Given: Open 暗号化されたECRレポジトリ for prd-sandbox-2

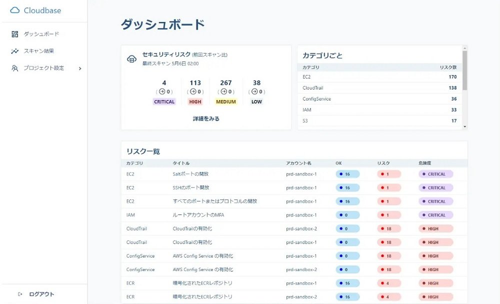Looking at the screenshot, I should coord(202,296).
